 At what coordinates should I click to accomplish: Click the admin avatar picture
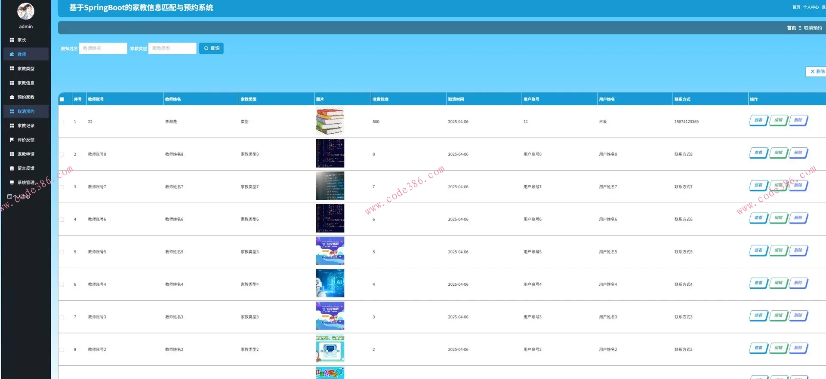pyautogui.click(x=25, y=12)
